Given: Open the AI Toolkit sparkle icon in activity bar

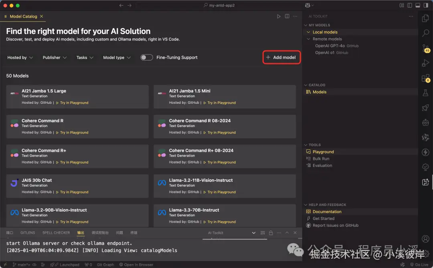Looking at the screenshot, I should coord(425,182).
